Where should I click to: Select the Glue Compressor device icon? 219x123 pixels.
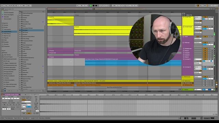click(x=22, y=45)
